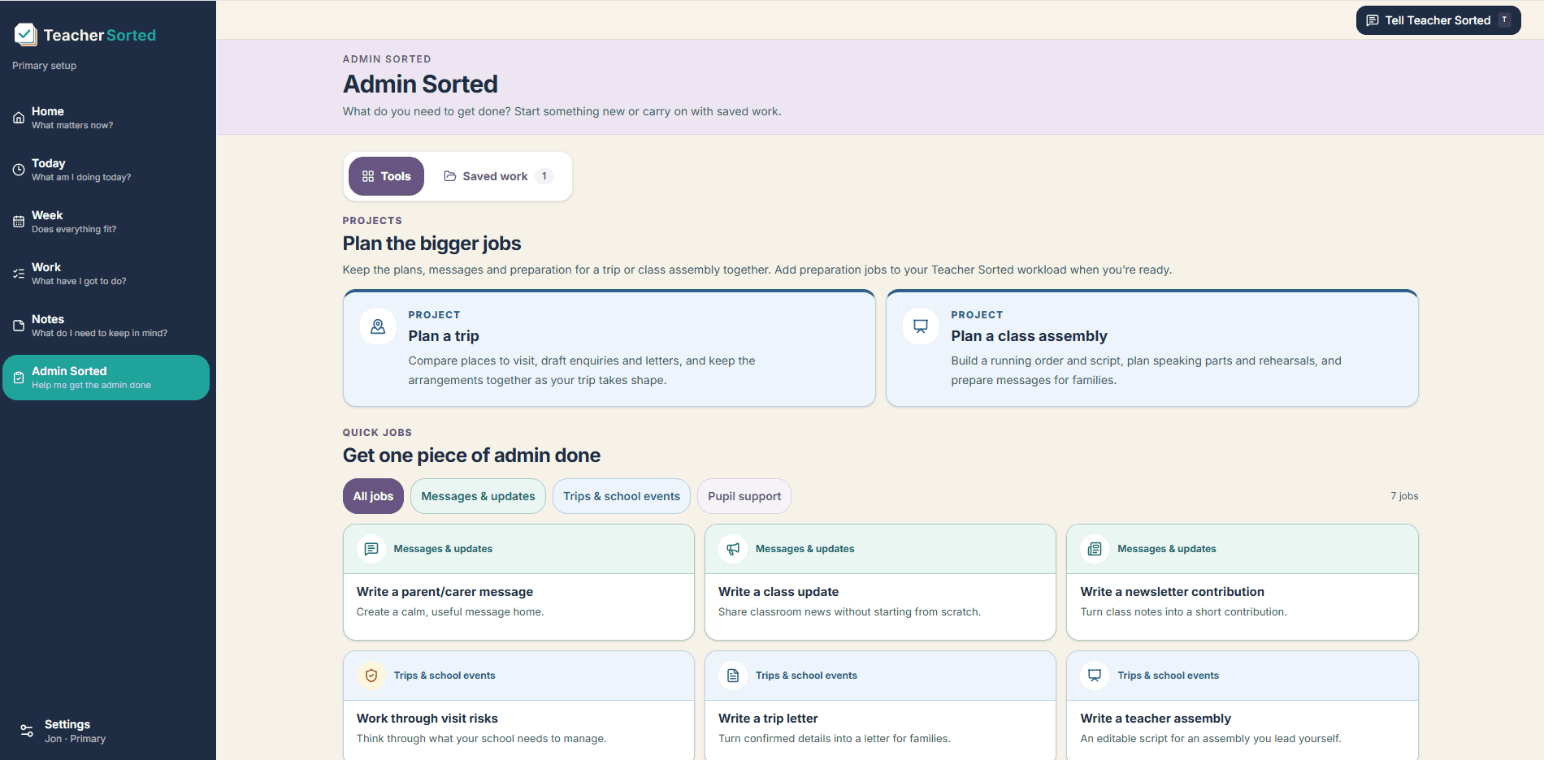Click the Settings sliders icon

point(27,731)
